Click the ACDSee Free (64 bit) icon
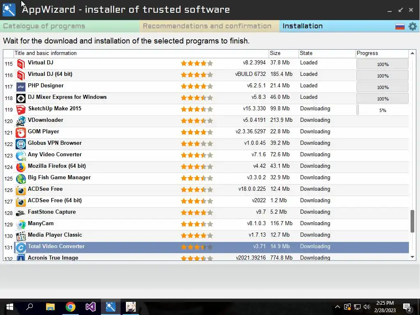 [21, 202]
